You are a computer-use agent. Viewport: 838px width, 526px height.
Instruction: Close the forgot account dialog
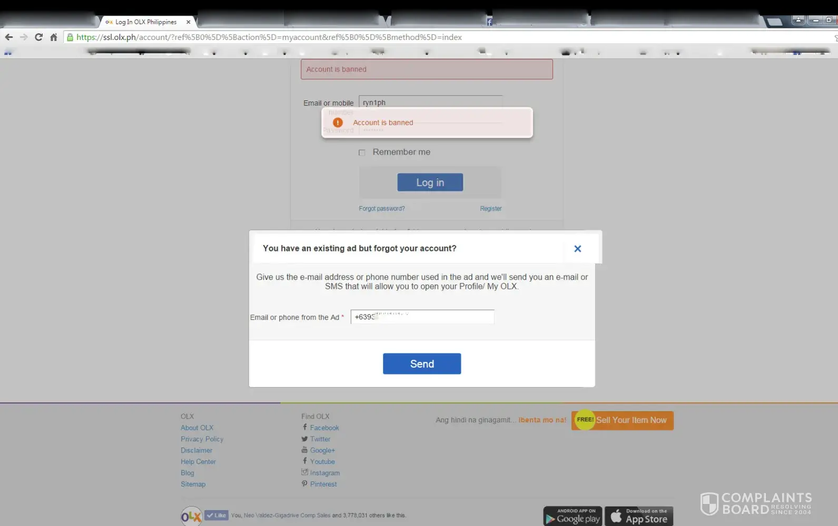point(577,249)
